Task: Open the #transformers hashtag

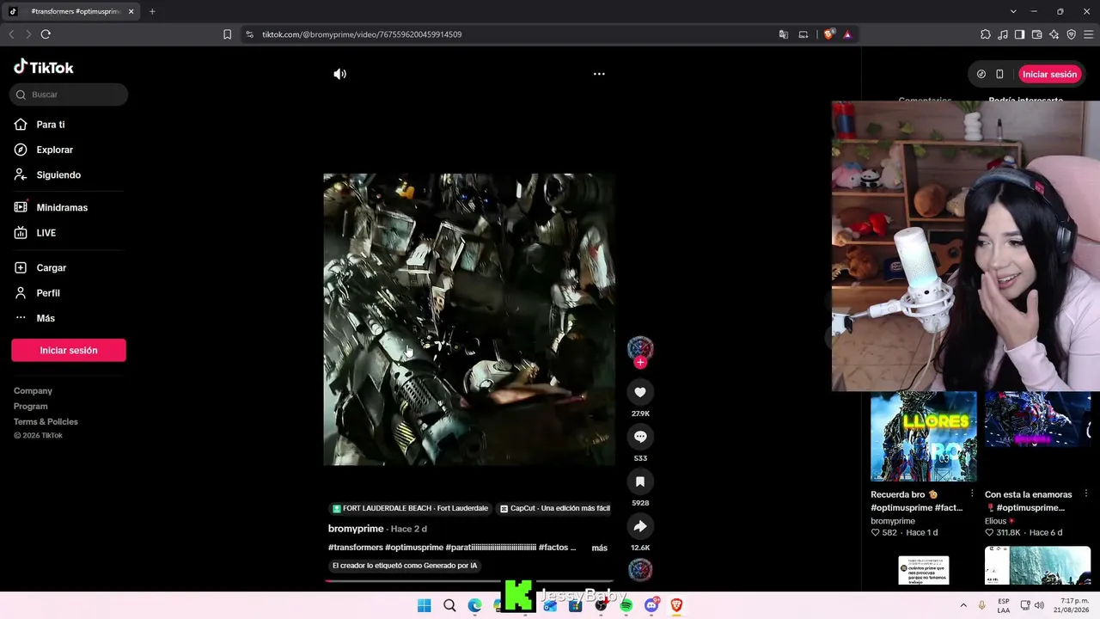Action: click(355, 548)
